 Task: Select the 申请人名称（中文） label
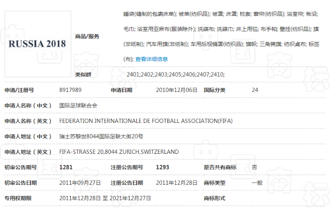28,105
